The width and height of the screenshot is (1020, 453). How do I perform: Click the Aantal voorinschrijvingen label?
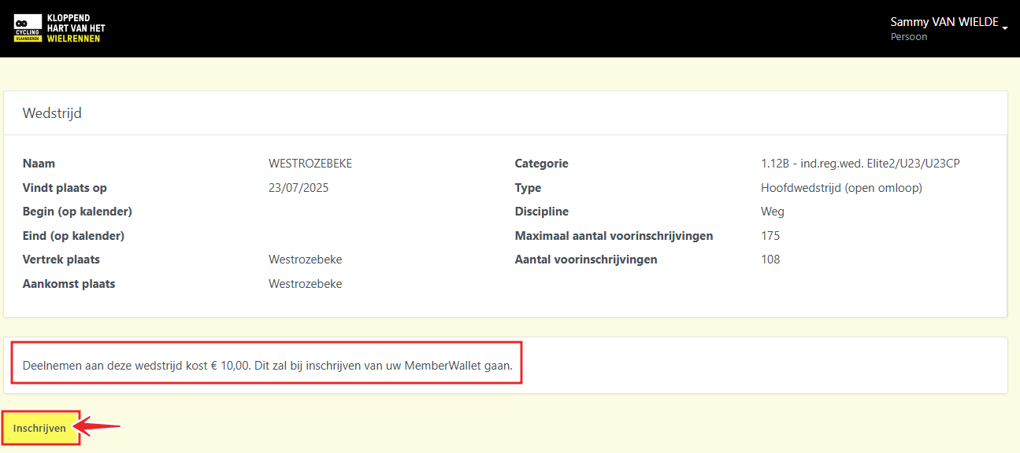tap(586, 260)
